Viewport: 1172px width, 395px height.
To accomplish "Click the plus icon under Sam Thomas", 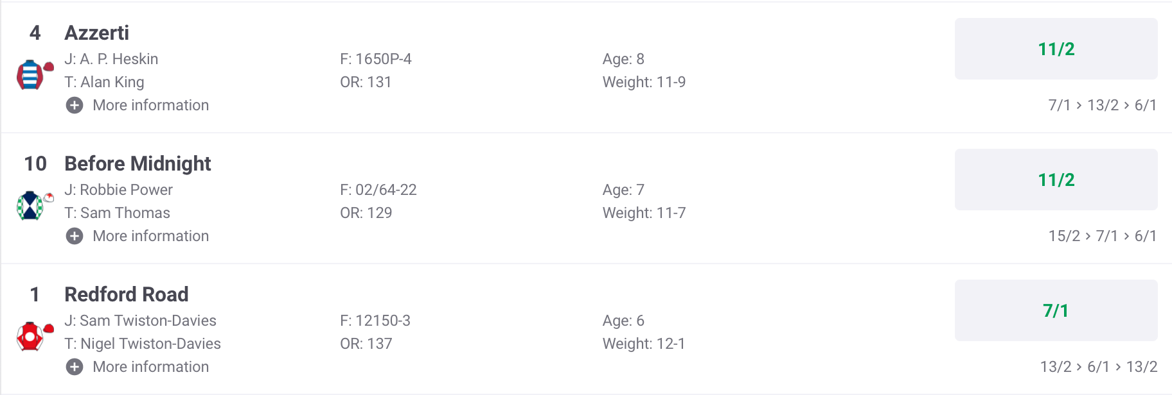I will pyautogui.click(x=75, y=236).
